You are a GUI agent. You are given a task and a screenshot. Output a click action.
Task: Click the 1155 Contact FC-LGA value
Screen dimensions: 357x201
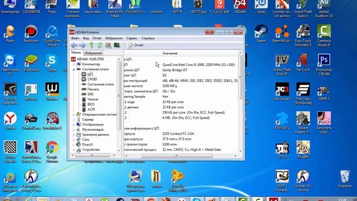[x=178, y=133]
